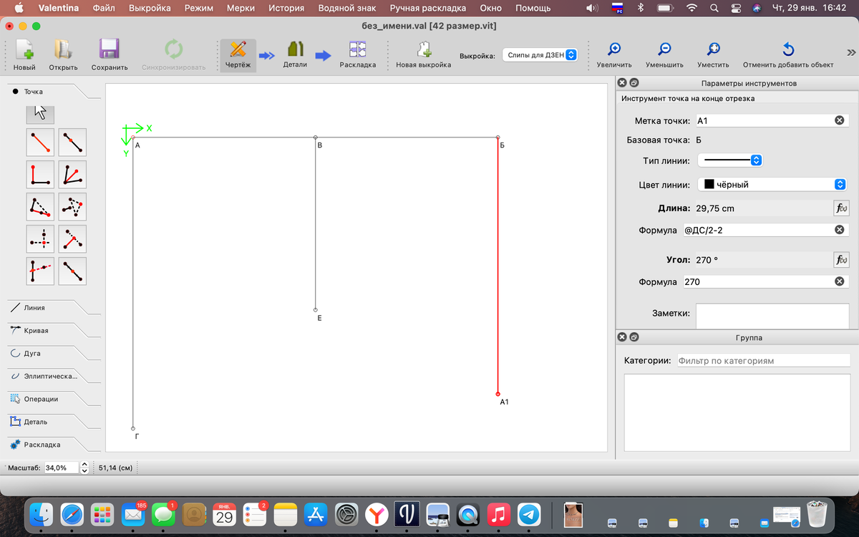Click Новая выкройка toolbar button
Screen dimensions: 859x537
pos(424,55)
